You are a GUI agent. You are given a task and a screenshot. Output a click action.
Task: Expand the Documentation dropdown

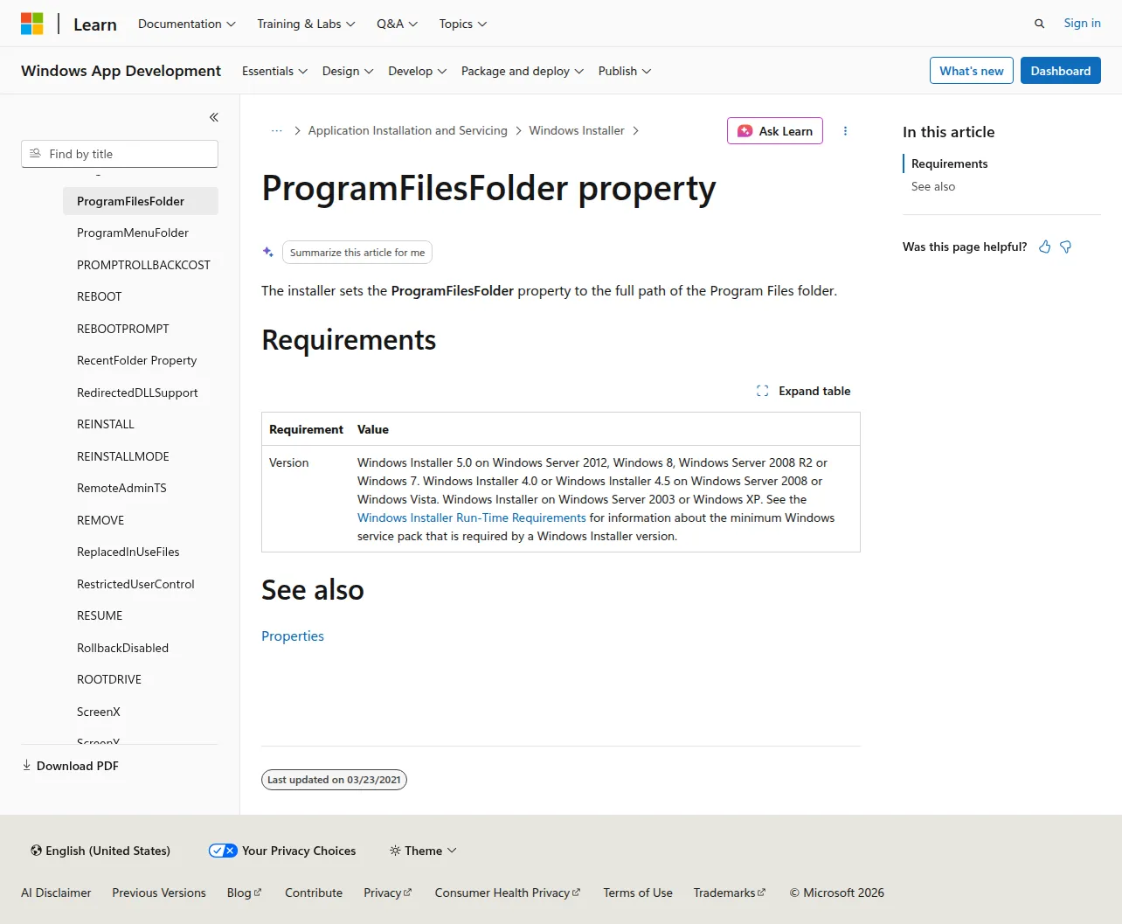[187, 24]
